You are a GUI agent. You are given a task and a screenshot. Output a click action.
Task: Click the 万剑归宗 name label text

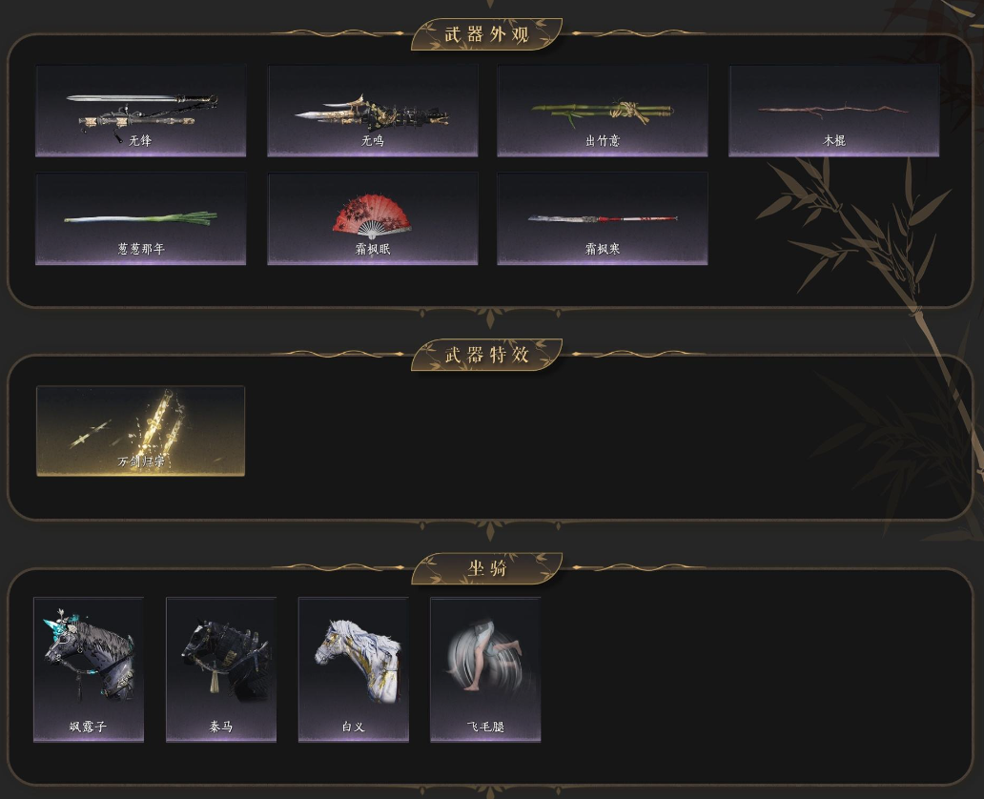coord(140,461)
